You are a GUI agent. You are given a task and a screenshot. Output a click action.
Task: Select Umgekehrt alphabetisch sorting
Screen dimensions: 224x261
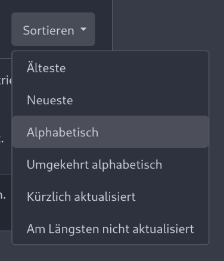(x=110, y=164)
